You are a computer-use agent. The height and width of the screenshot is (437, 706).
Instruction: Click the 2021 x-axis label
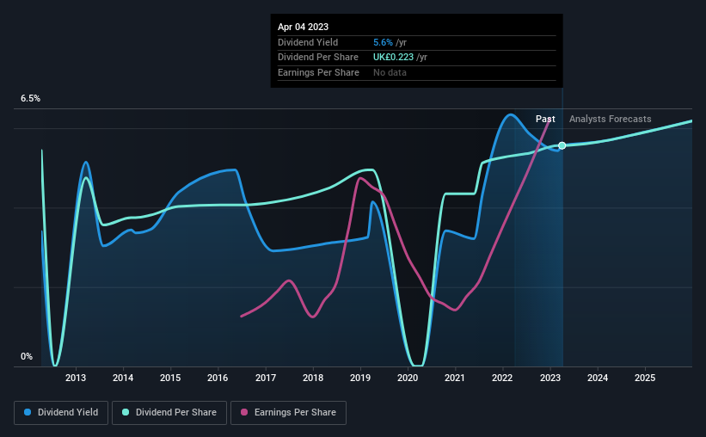tap(455, 378)
